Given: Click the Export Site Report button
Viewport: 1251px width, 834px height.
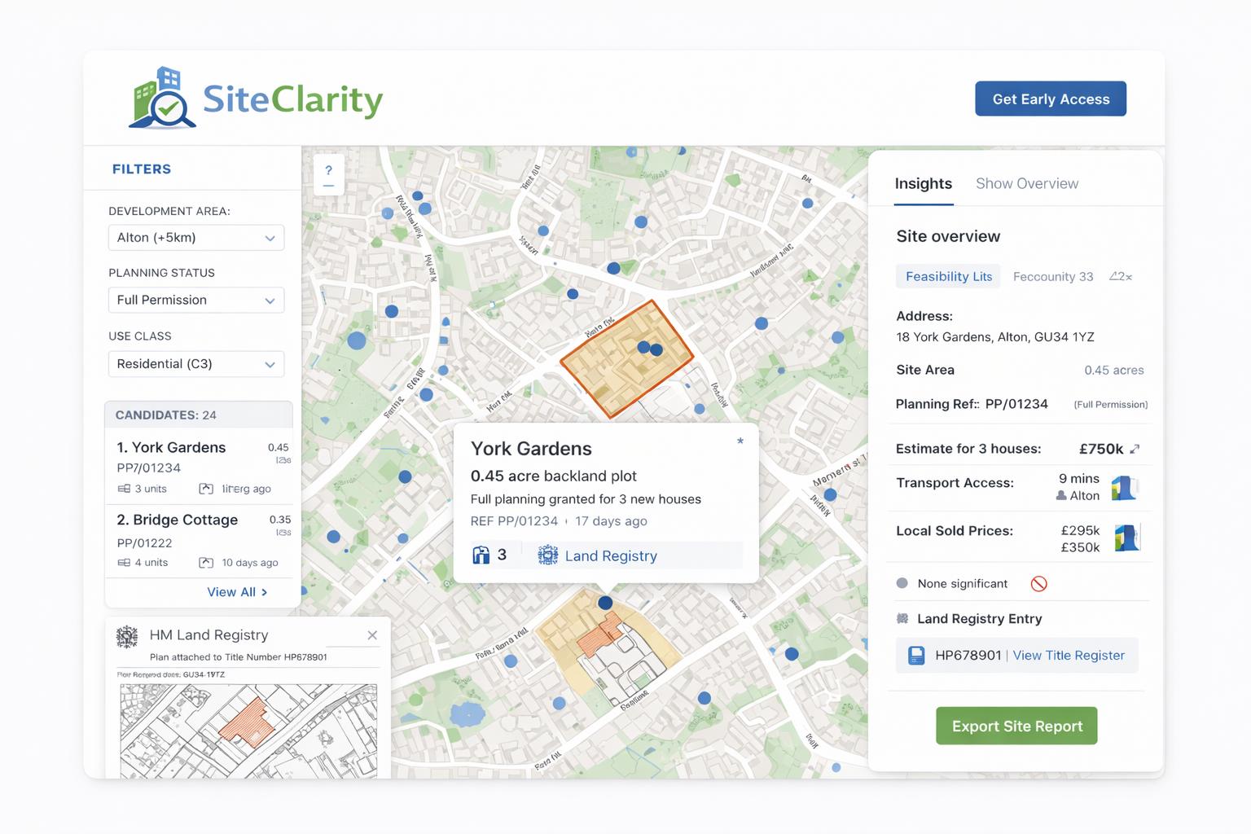Looking at the screenshot, I should coord(1016,726).
